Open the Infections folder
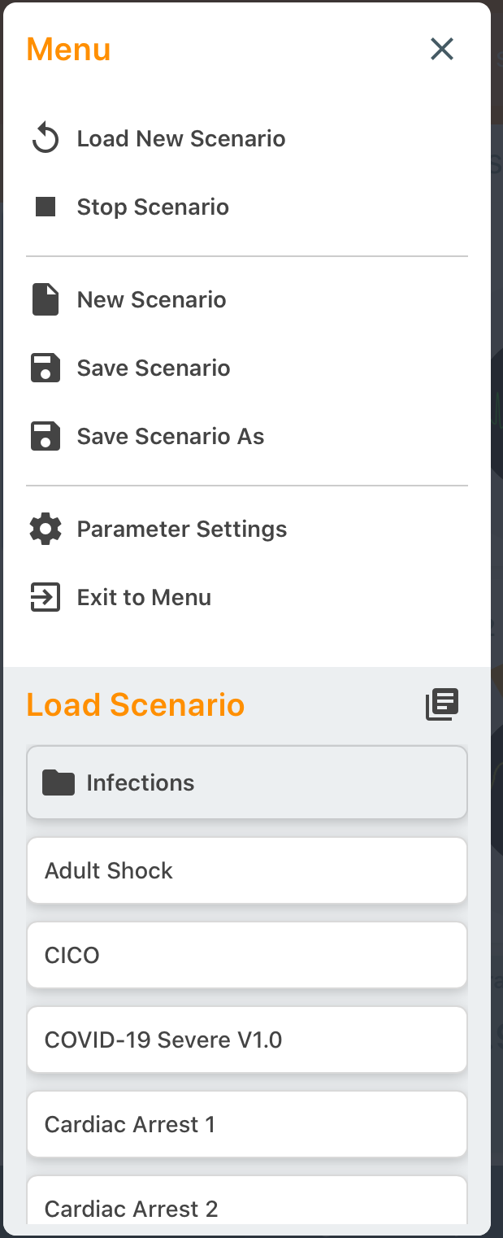This screenshot has height=1238, width=503. pyautogui.click(x=247, y=782)
